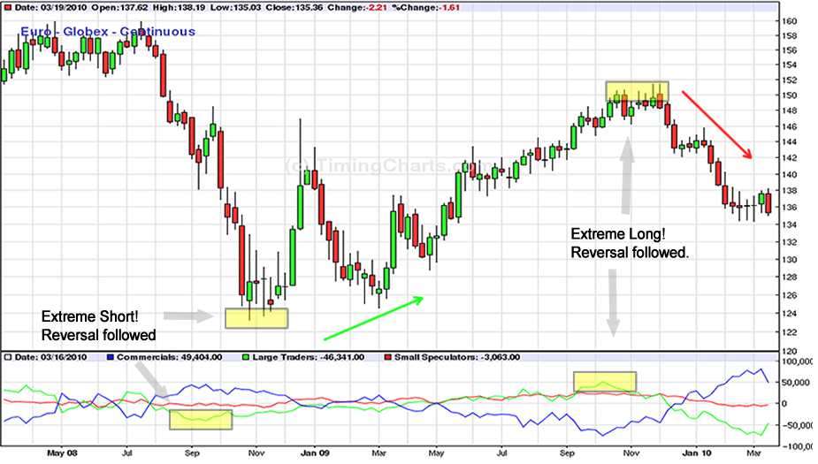The width and height of the screenshot is (818, 464).
Task: Select the lower panel's left yellow highlight box
Action: click(x=200, y=420)
